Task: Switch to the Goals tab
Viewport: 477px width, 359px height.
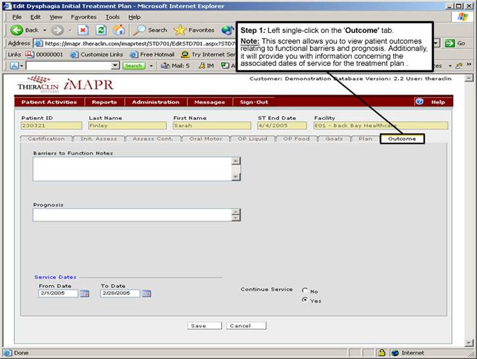Action: pos(334,139)
